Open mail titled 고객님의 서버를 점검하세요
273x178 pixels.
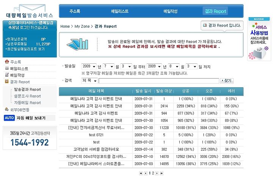point(96,150)
